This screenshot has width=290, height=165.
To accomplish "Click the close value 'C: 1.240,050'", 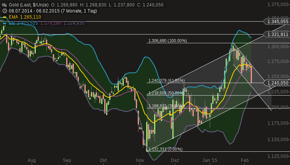I will pyautogui.click(x=150, y=5).
